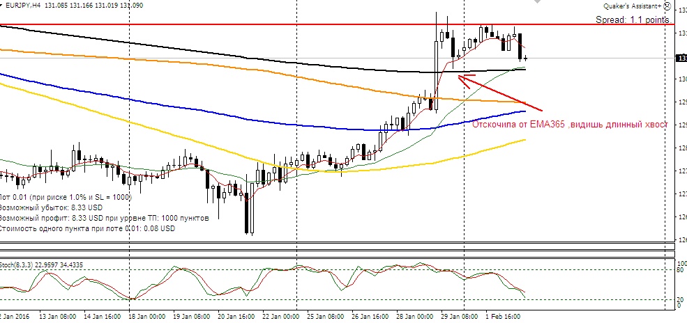The image size is (687, 323).
Task: Click the "Лот 0.01 (при риске 1.0% и SL = 1000)" line
Action: tap(66, 197)
